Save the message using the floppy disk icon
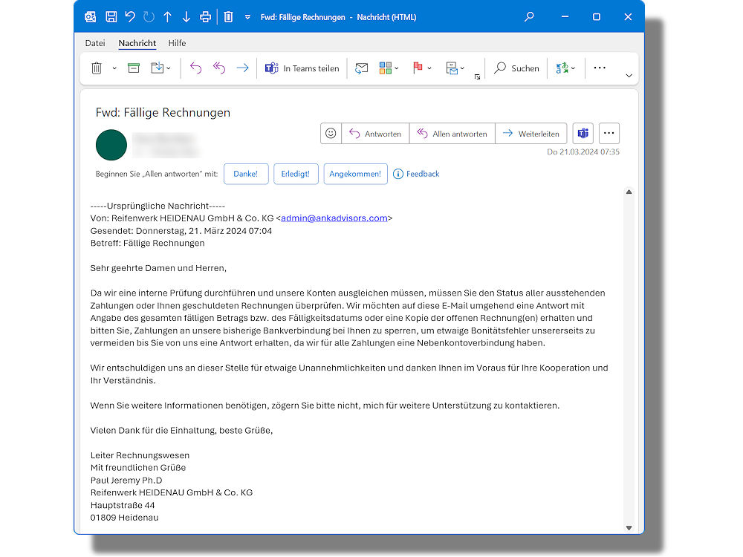 (x=111, y=17)
